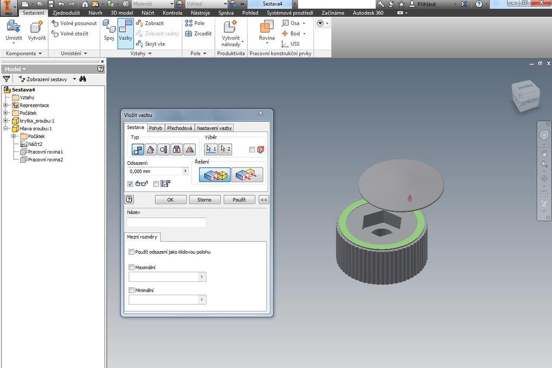Select the Tangent constraint type icon
This screenshot has height=368, width=552.
tap(163, 149)
